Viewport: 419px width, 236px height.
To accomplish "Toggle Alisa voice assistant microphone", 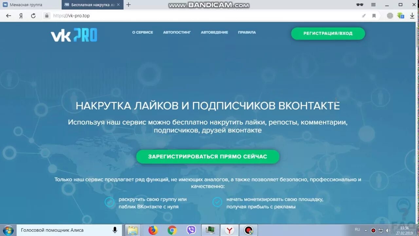I will click(115, 230).
